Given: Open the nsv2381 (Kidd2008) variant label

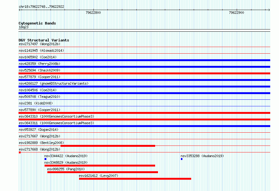Looking at the screenshot, I should click(36, 103).
